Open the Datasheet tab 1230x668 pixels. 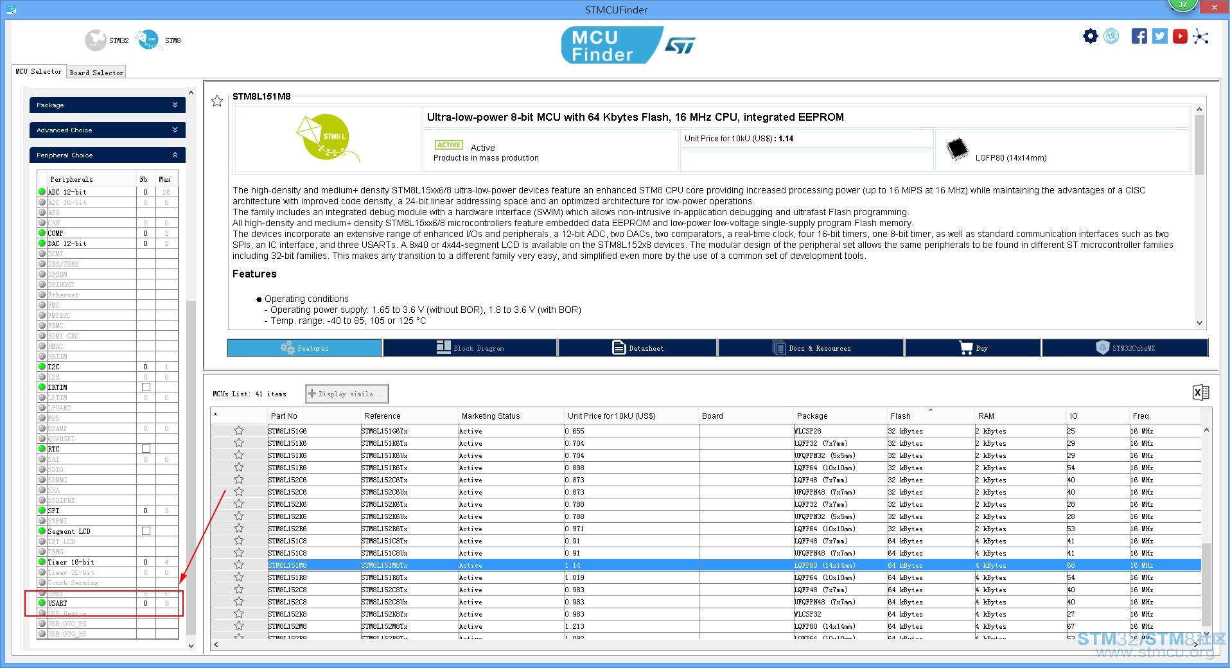[638, 348]
